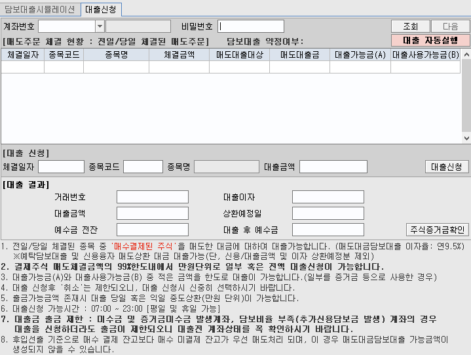Click the 거래번호 result field
The width and height of the screenshot is (471, 355).
153,197
